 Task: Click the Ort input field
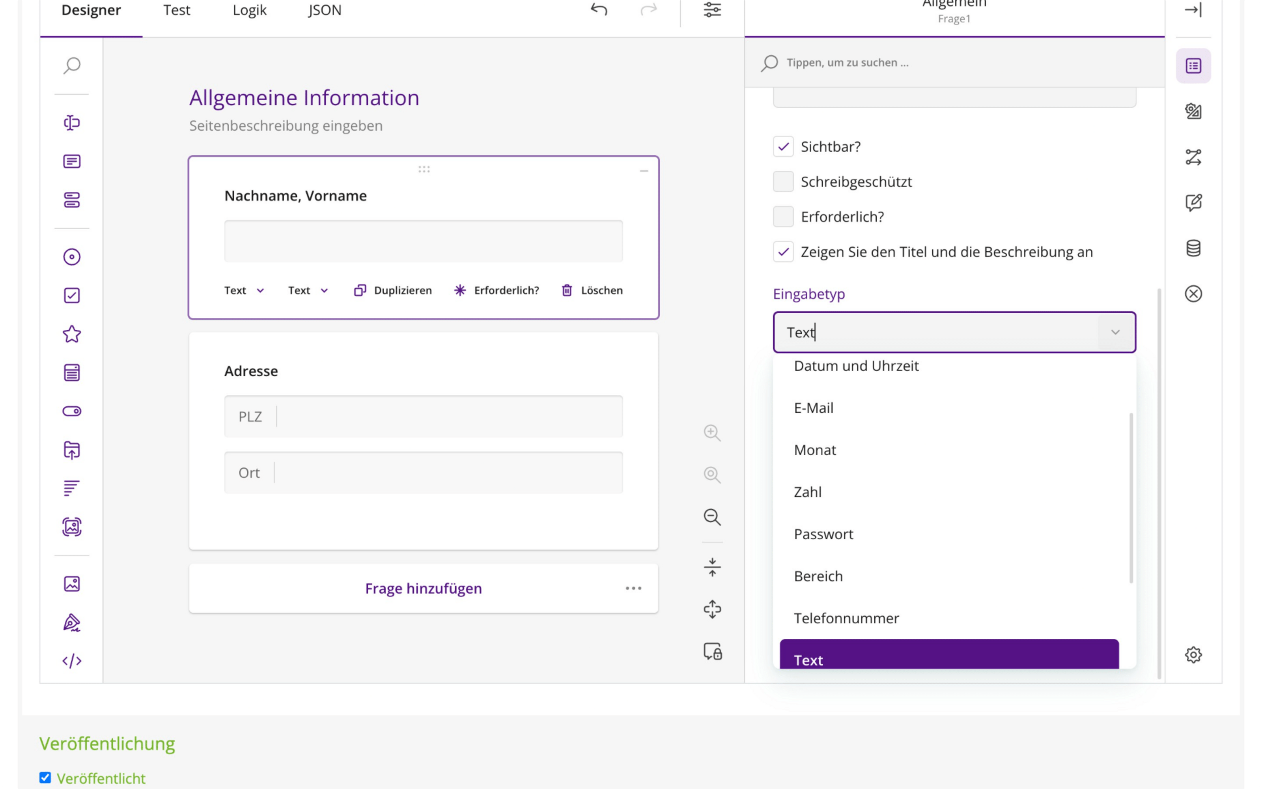[424, 473]
